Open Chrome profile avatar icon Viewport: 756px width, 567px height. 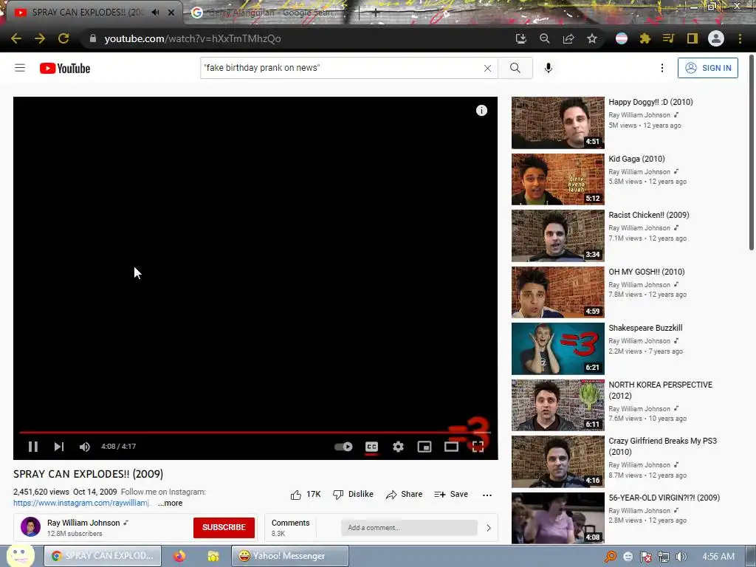coord(716,38)
